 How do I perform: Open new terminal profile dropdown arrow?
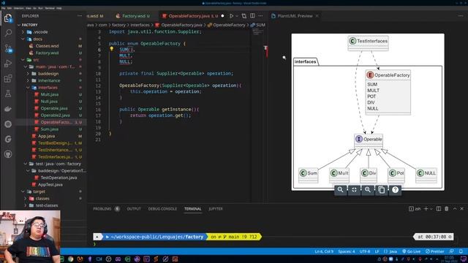431,209
